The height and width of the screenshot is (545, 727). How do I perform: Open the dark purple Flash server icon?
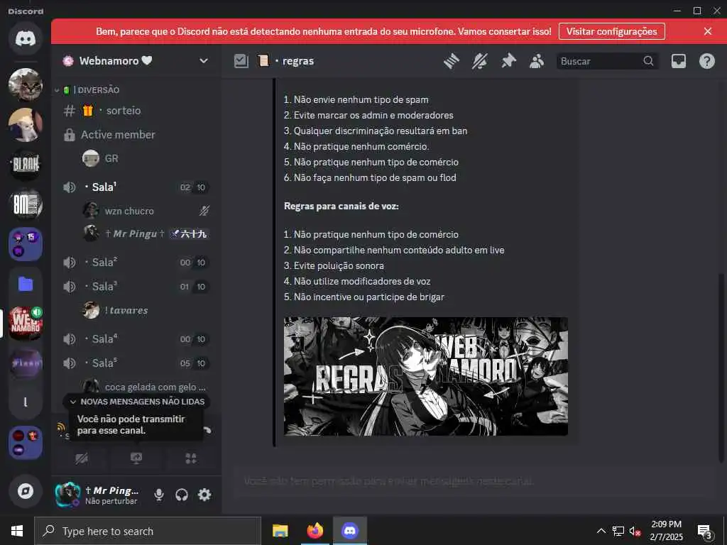(26, 363)
